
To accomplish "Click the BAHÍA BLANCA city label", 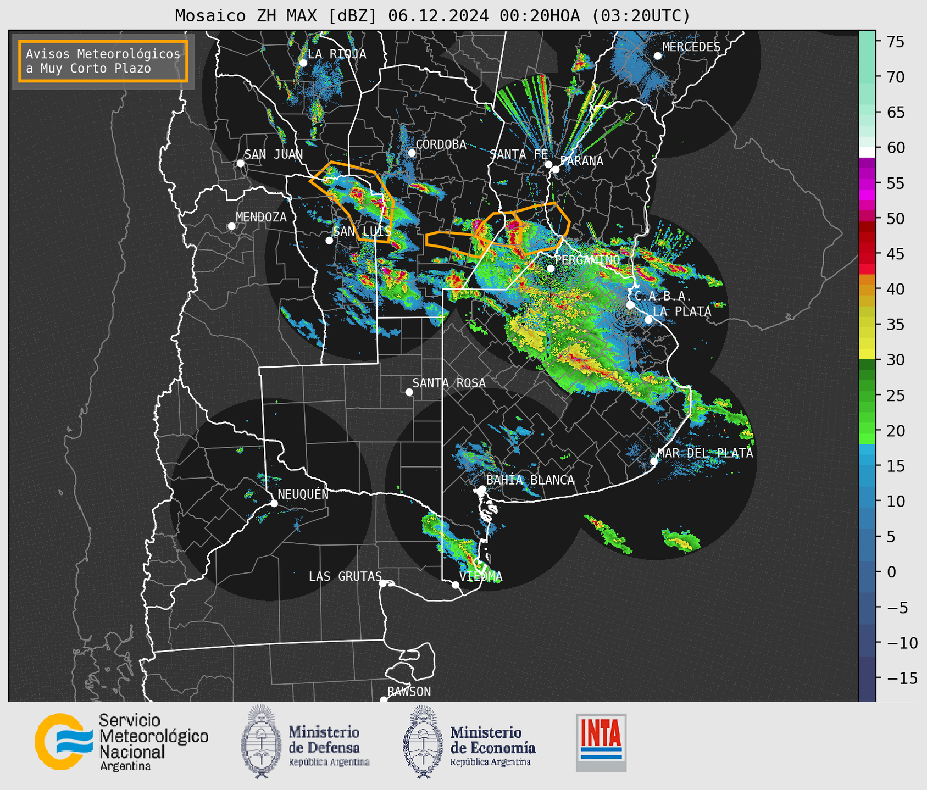I will coord(530,480).
